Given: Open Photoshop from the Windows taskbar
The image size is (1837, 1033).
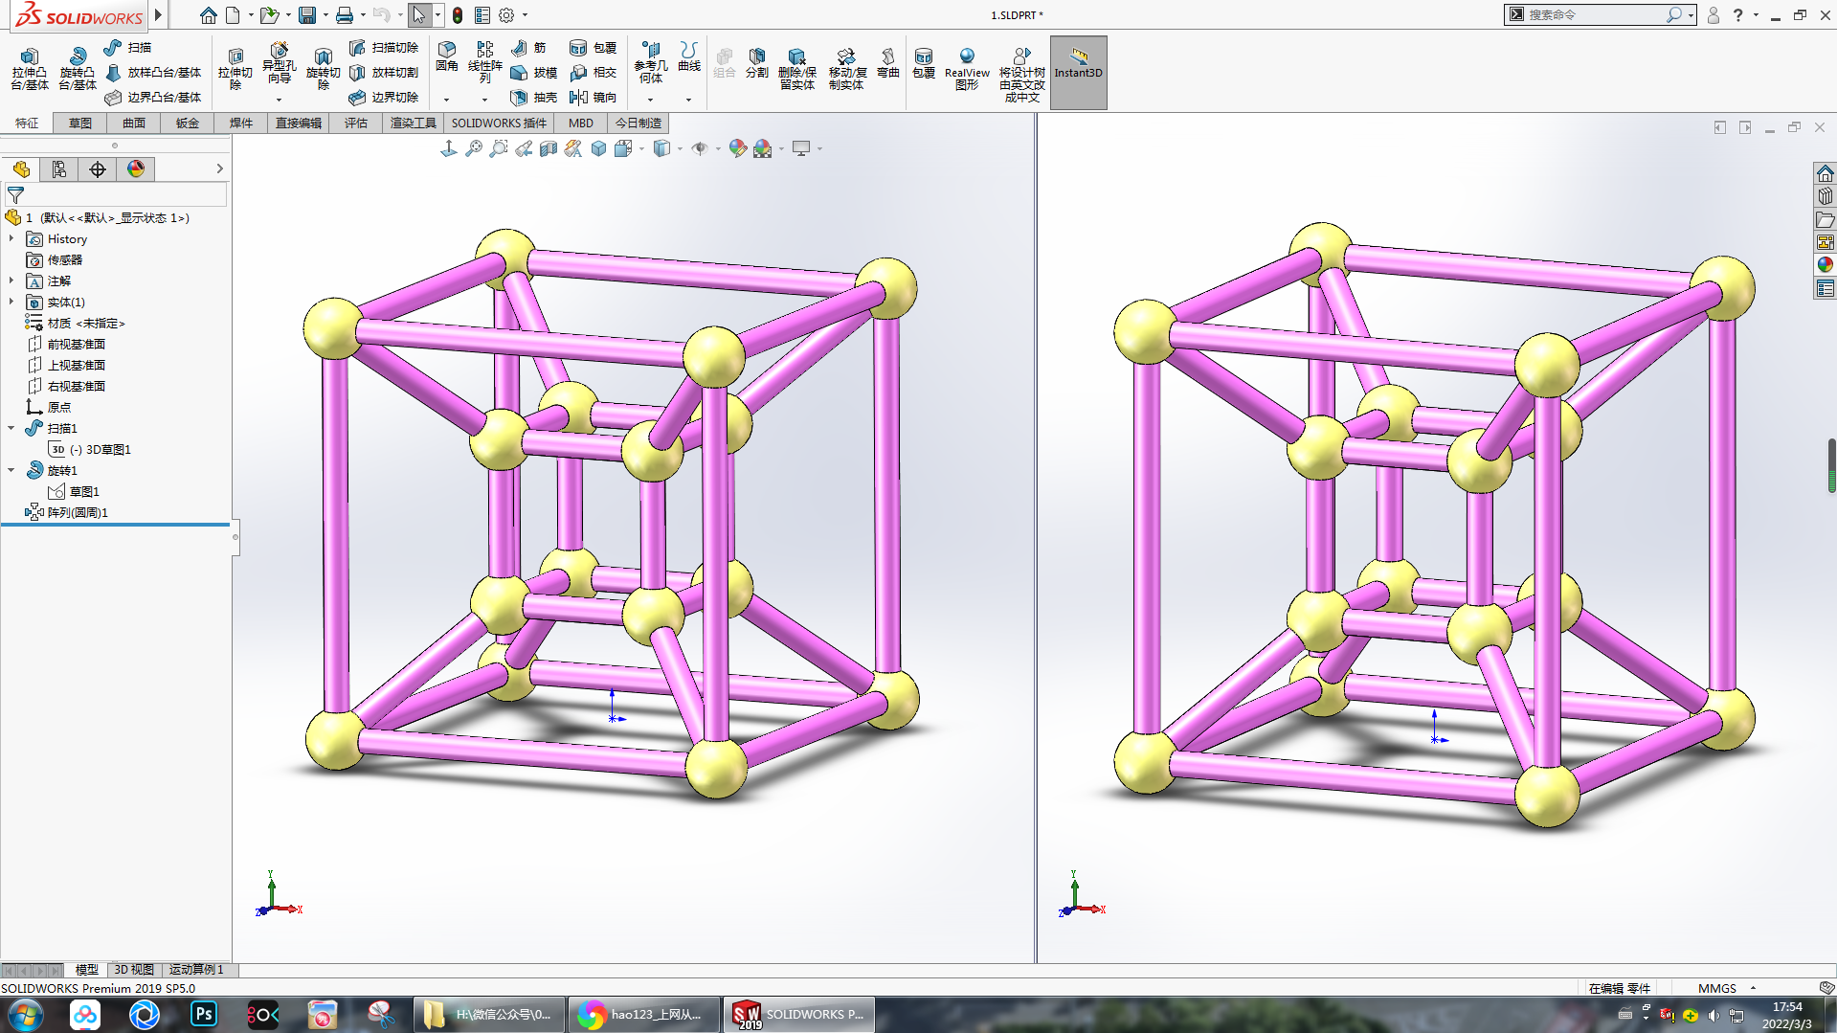Looking at the screenshot, I should (204, 1014).
